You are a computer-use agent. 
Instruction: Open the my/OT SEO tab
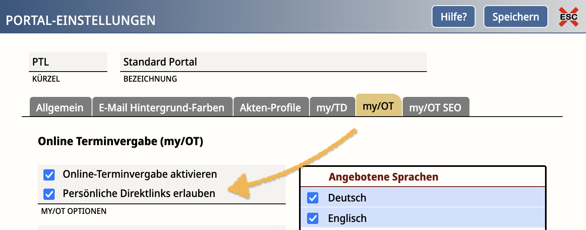(x=435, y=108)
